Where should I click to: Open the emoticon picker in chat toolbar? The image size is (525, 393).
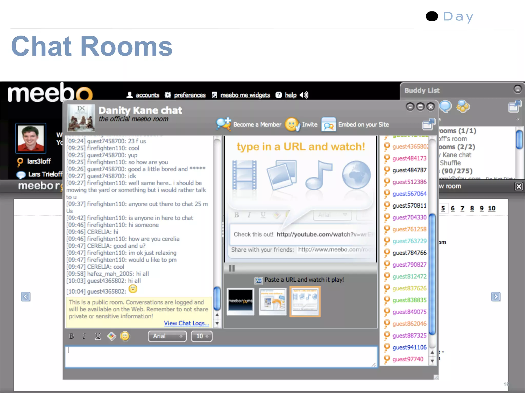click(x=125, y=336)
